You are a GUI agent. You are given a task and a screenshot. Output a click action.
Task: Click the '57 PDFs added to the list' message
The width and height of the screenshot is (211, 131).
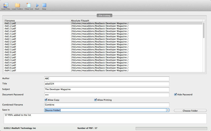point(18,115)
